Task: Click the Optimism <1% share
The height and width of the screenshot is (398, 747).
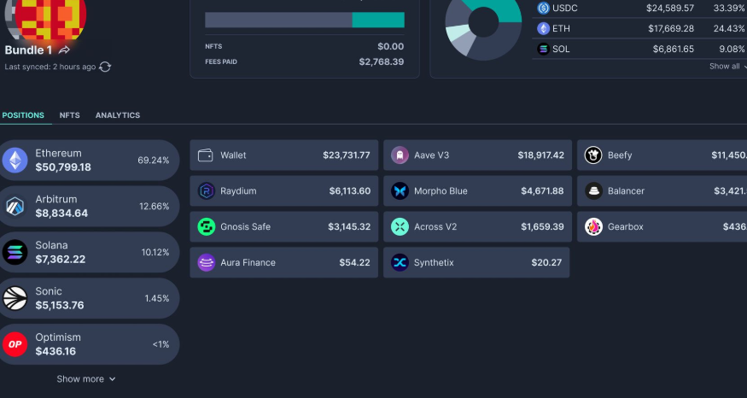Action: [161, 344]
